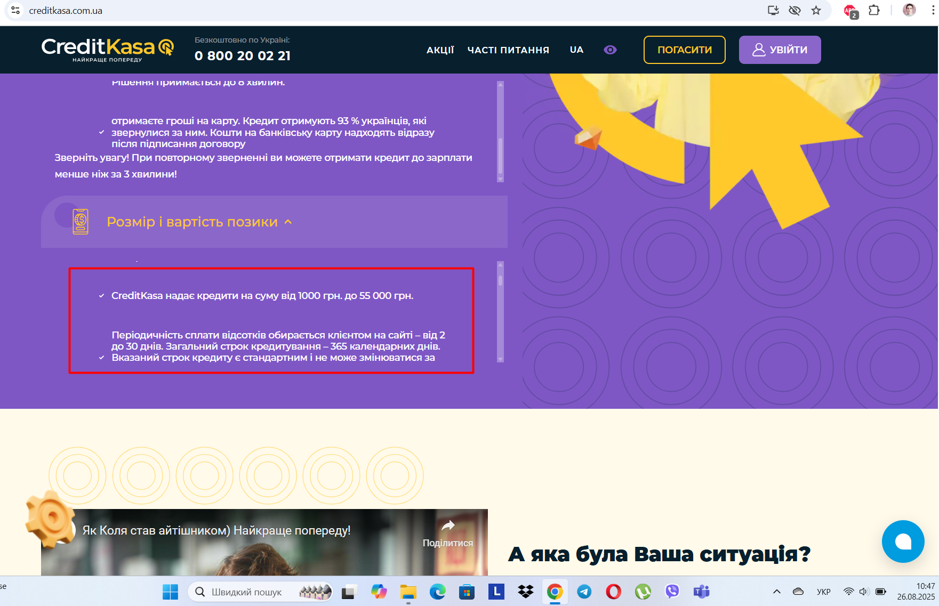Click the Поділитися share arrow on the video
939x606 pixels.
click(448, 526)
